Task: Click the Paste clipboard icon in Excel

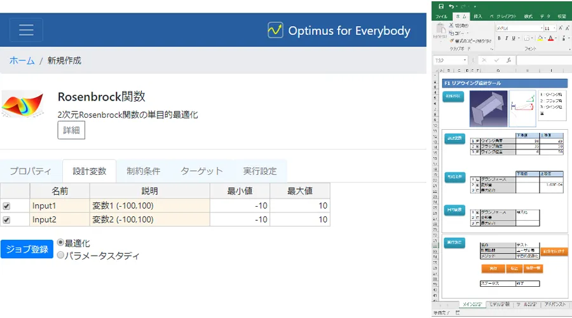Action: [x=440, y=29]
